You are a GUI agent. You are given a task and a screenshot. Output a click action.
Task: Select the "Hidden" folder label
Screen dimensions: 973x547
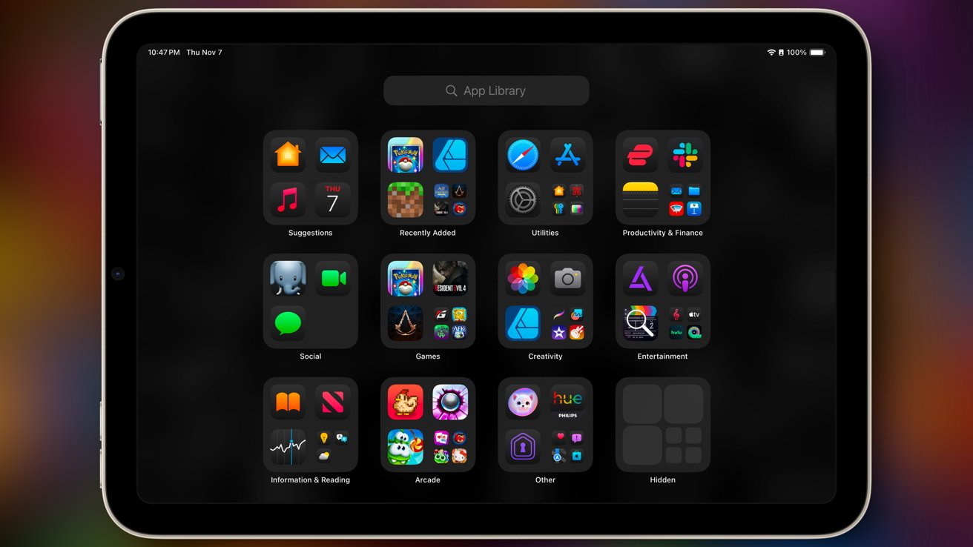tap(663, 480)
